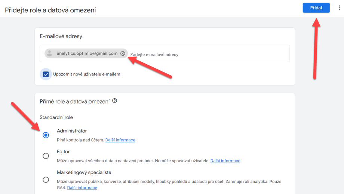Click the E-mailové adresy section heading

tap(61, 36)
